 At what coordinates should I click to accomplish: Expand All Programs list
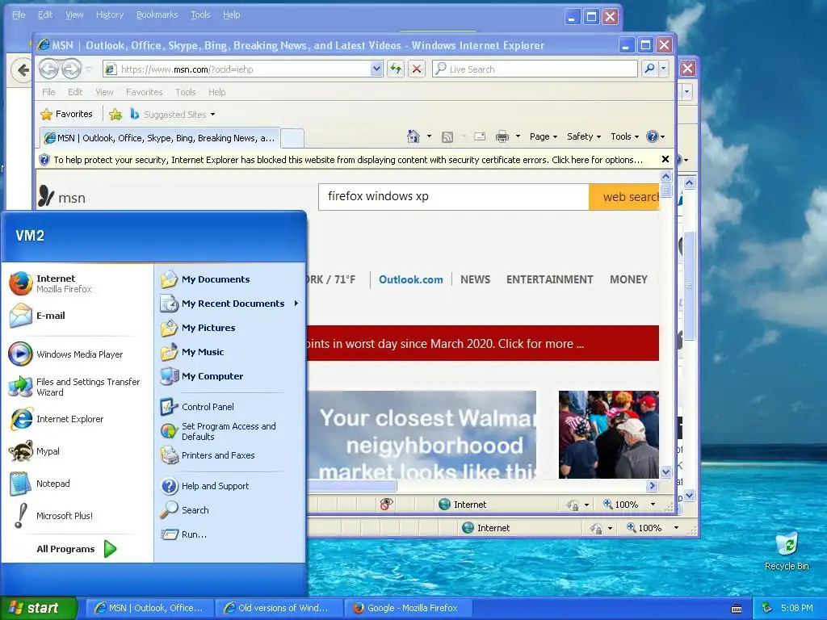(x=77, y=549)
